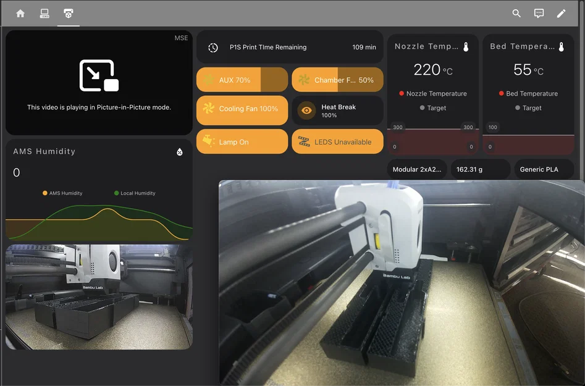Image resolution: width=585 pixels, height=386 pixels.
Task: Toggle Bed Temperature red legend series
Action: coord(528,94)
